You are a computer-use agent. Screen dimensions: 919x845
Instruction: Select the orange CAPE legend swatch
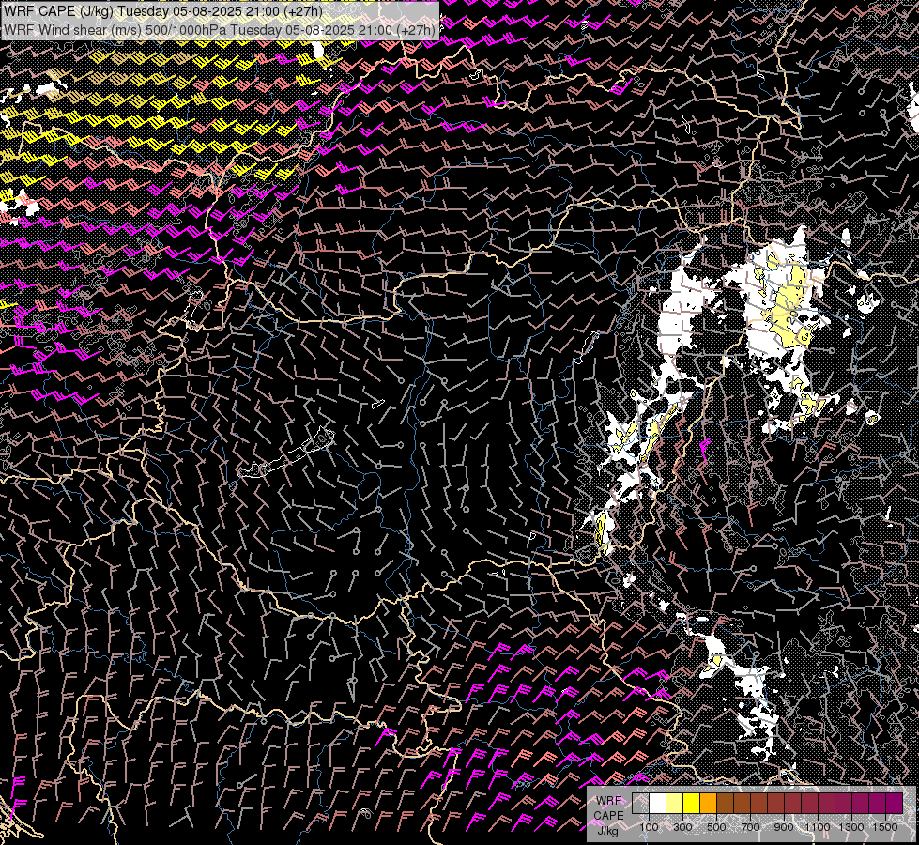(x=708, y=803)
